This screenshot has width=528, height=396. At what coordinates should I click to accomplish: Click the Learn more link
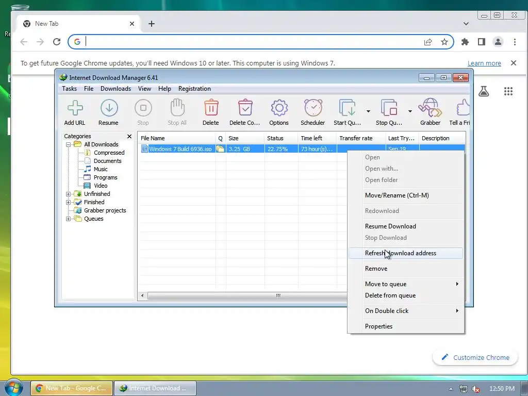[x=484, y=63]
